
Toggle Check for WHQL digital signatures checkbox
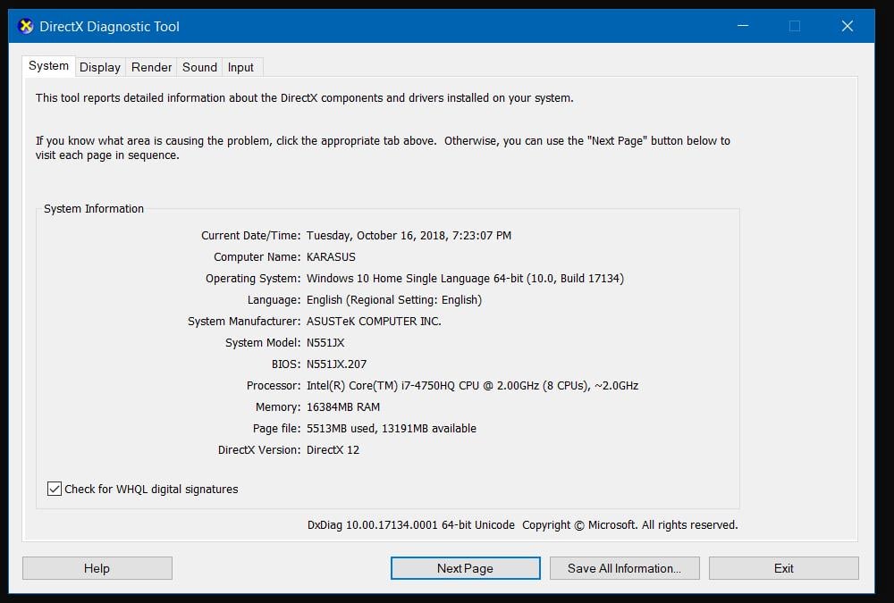55,489
